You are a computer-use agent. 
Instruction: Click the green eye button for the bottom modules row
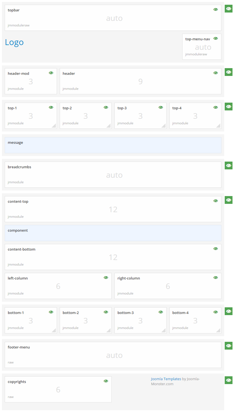click(228, 311)
